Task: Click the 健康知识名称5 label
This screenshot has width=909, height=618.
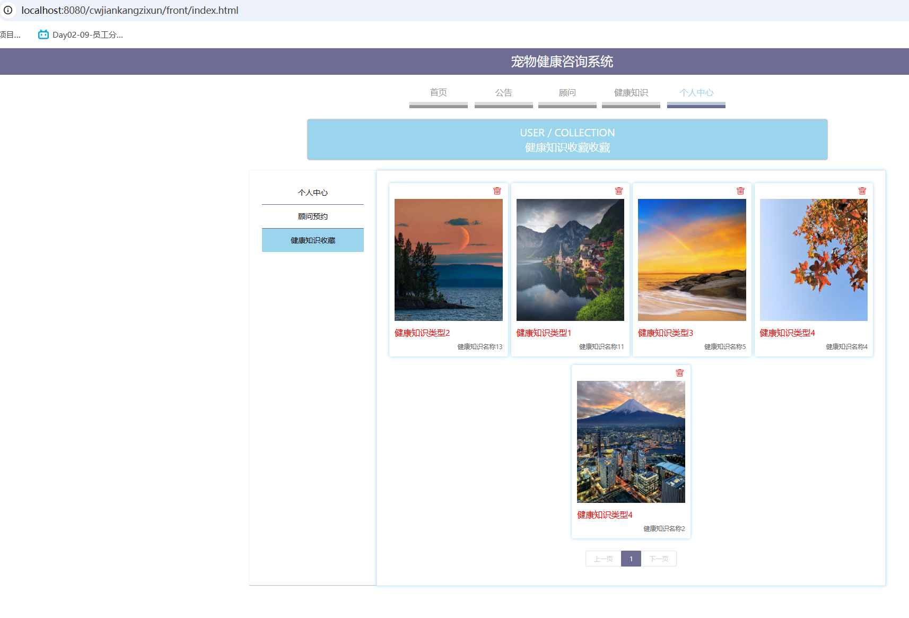Action: pos(725,347)
